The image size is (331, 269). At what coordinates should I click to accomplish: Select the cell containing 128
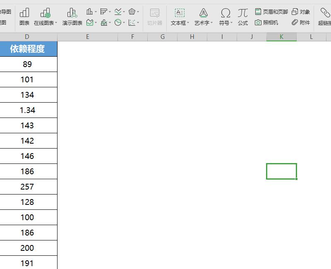click(x=29, y=202)
